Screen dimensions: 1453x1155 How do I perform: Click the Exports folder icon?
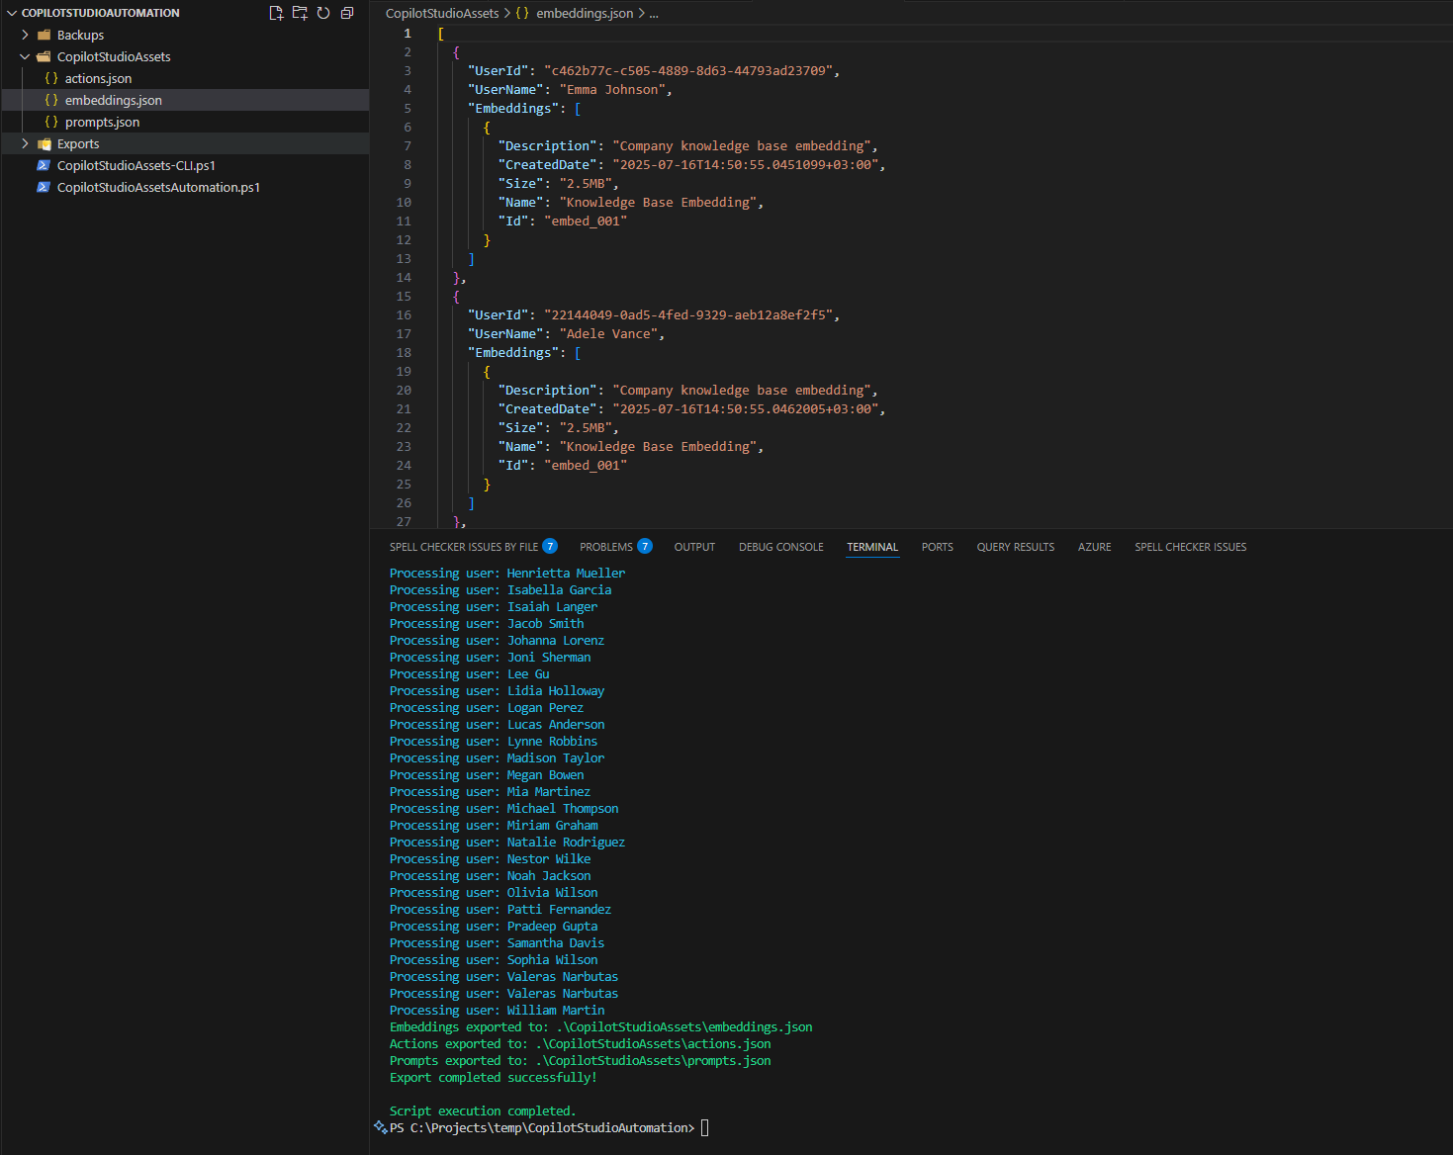(x=44, y=143)
